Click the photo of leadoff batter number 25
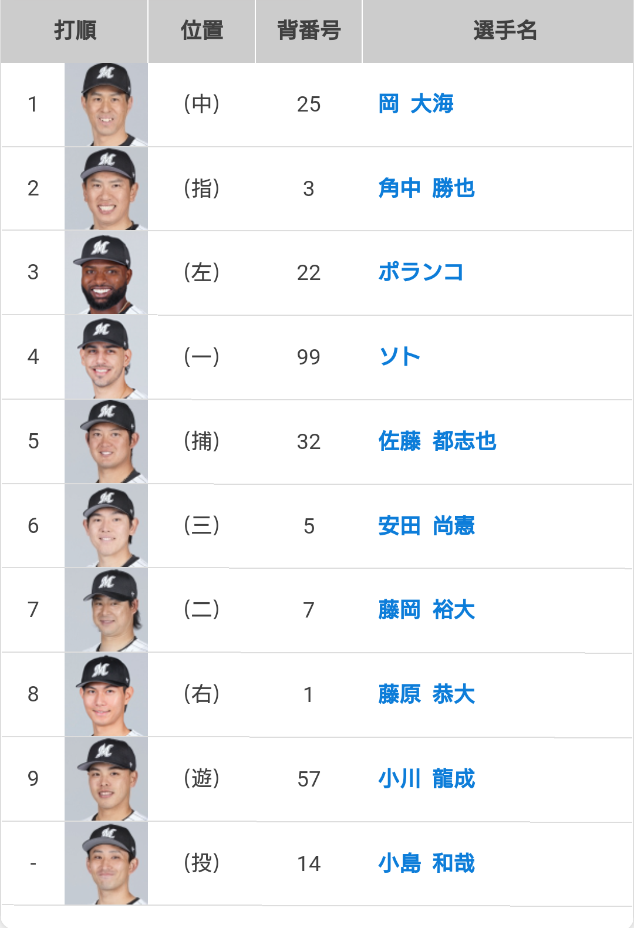 pyautogui.click(x=106, y=104)
